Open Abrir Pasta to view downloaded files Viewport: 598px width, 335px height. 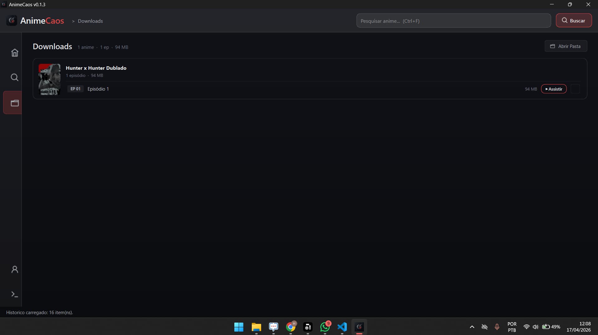coord(566,46)
